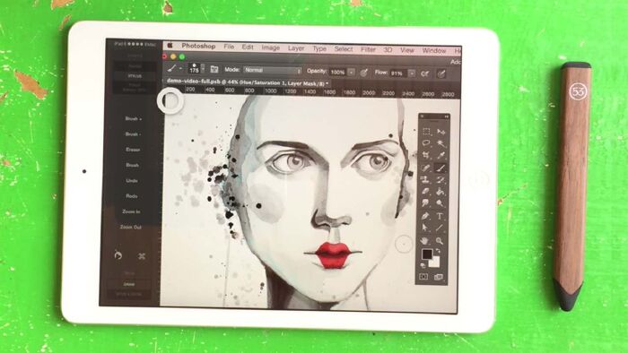Open the Select menu

tap(344, 48)
